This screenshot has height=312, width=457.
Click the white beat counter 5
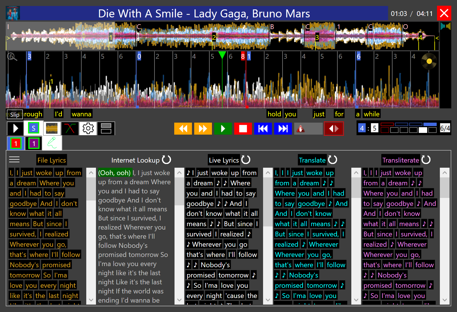(x=375, y=128)
